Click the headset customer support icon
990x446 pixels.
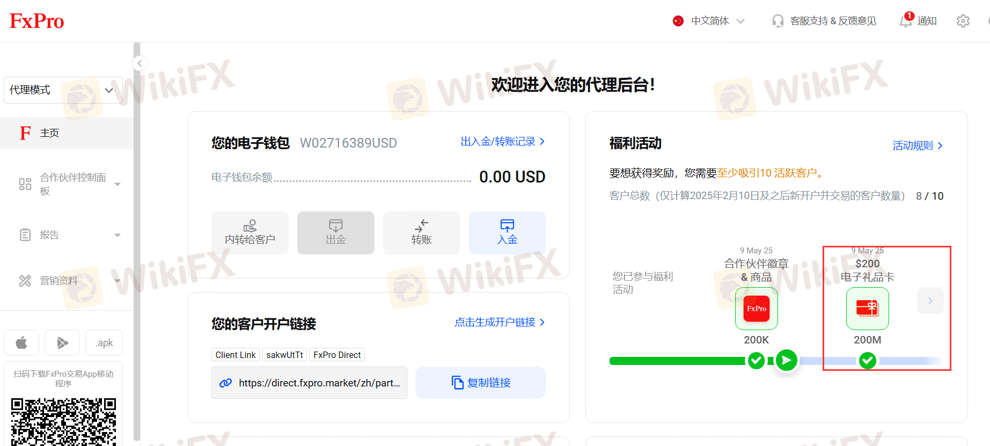tap(778, 21)
